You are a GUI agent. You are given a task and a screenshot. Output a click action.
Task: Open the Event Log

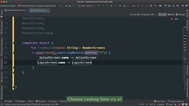point(159,101)
